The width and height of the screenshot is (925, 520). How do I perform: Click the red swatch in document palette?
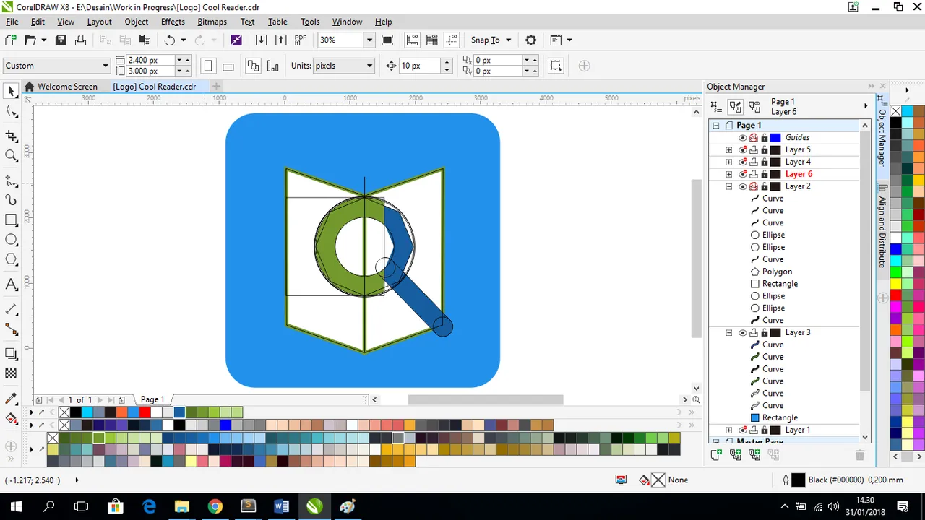point(145,412)
